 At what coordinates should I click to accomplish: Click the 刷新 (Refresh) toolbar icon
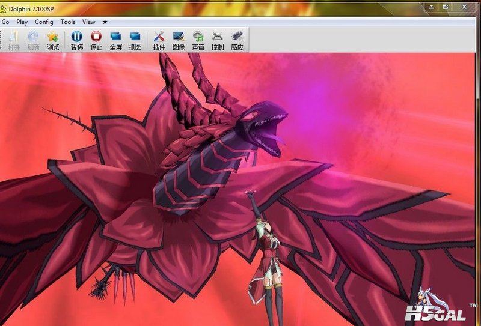coord(34,40)
